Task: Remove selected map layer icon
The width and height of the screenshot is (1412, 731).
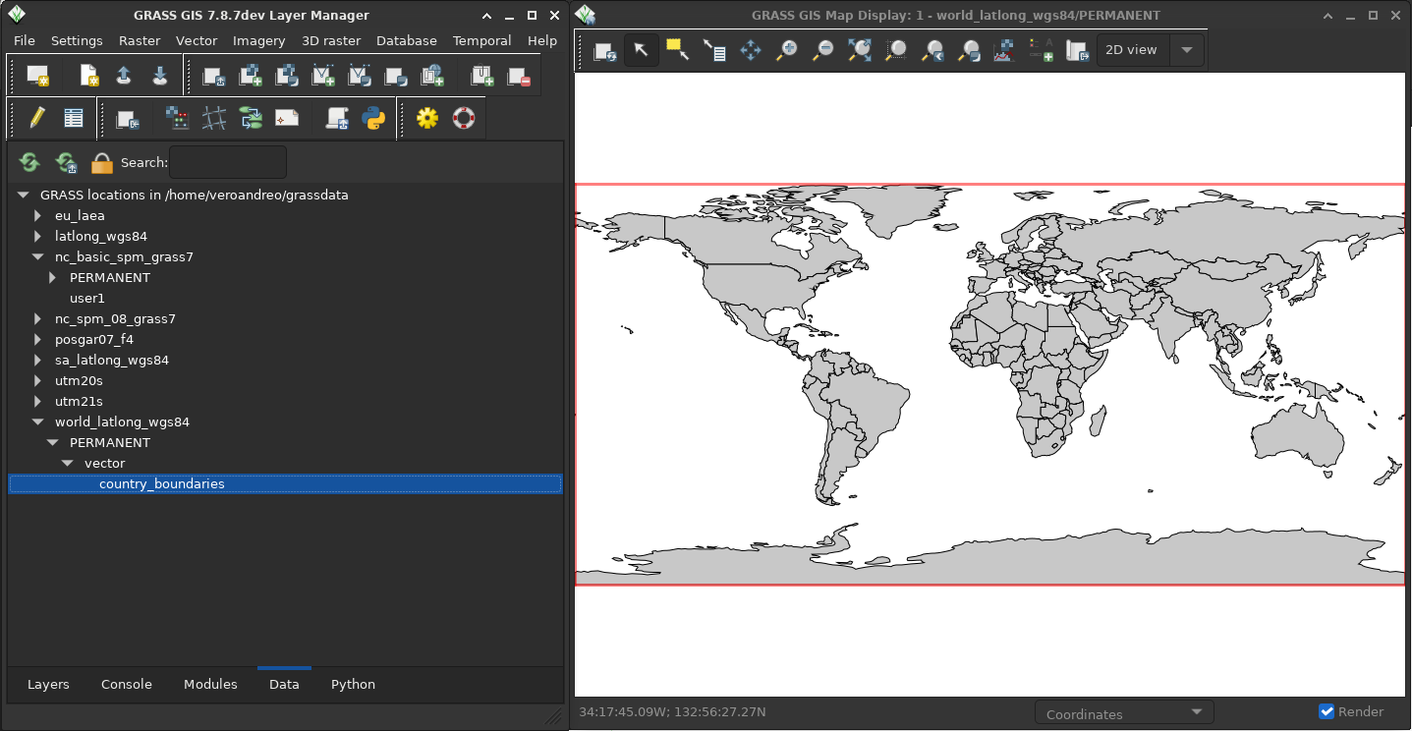Action: [x=518, y=75]
